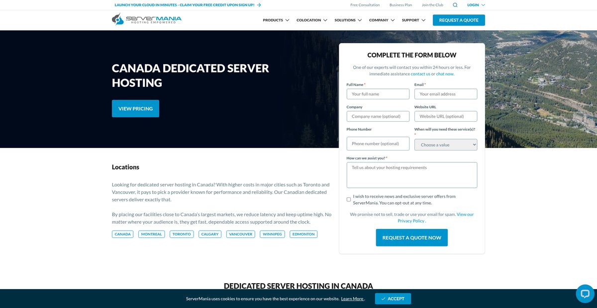
Task: Click the REQUEST A QUOTE header button
Action: (x=459, y=20)
